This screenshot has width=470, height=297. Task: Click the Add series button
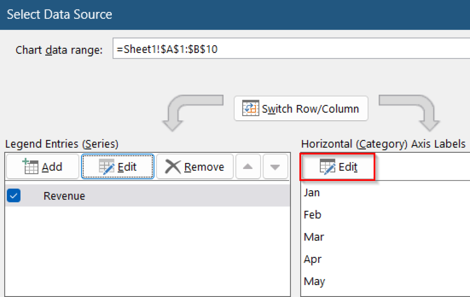43,167
